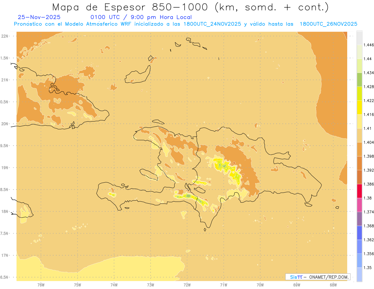Click the '18N' latitude label
Screen dimensions: 374x289
coord(5,211)
